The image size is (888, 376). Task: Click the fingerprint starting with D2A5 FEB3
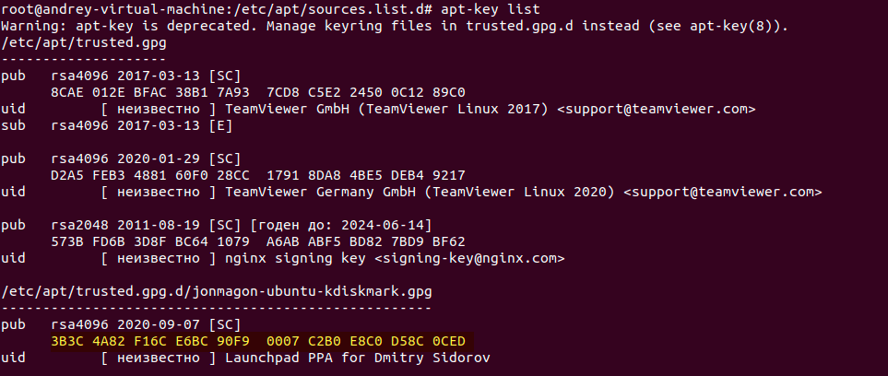pos(258,175)
